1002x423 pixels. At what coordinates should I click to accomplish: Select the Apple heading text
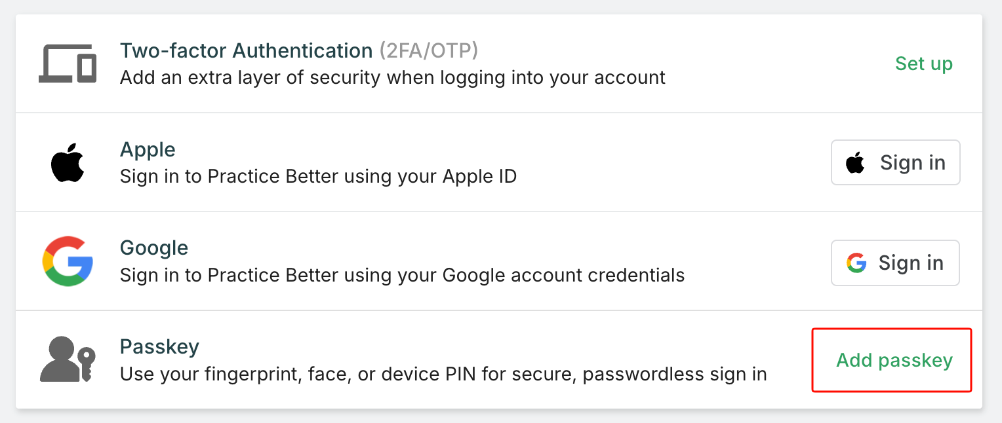[148, 149]
